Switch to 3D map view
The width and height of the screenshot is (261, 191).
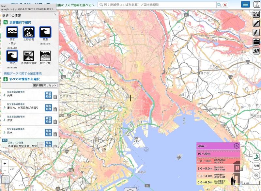(256, 51)
